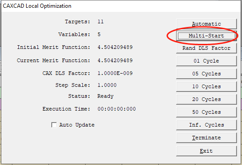Enable the Auto Update checkbox
Image resolution: width=242 pixels, height=165 pixels.
coord(54,125)
